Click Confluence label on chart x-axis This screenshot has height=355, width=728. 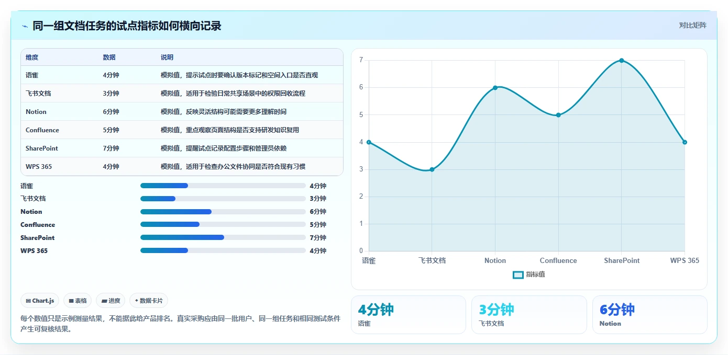(558, 260)
